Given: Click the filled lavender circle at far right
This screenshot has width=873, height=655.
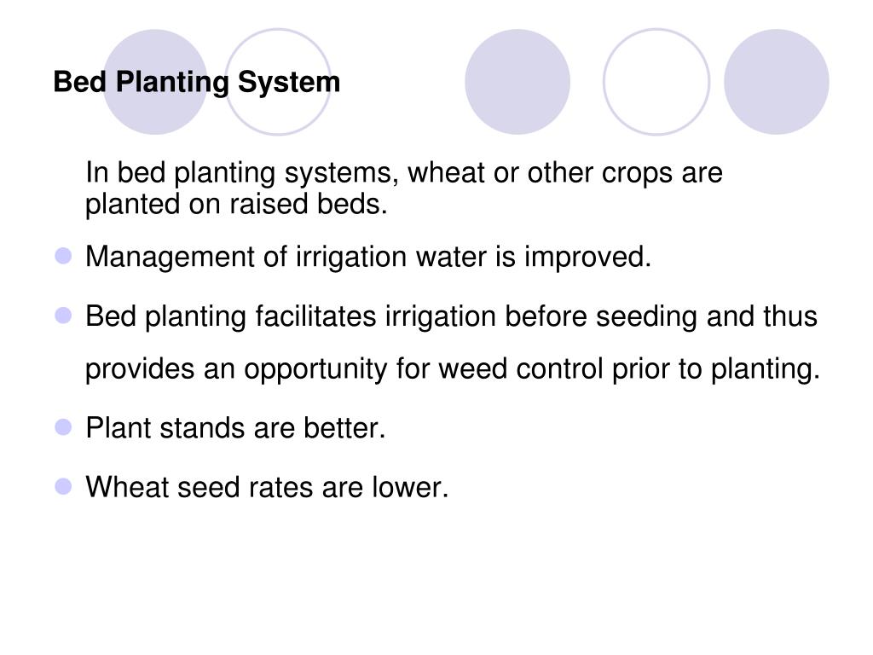Looking at the screenshot, I should 776,82.
